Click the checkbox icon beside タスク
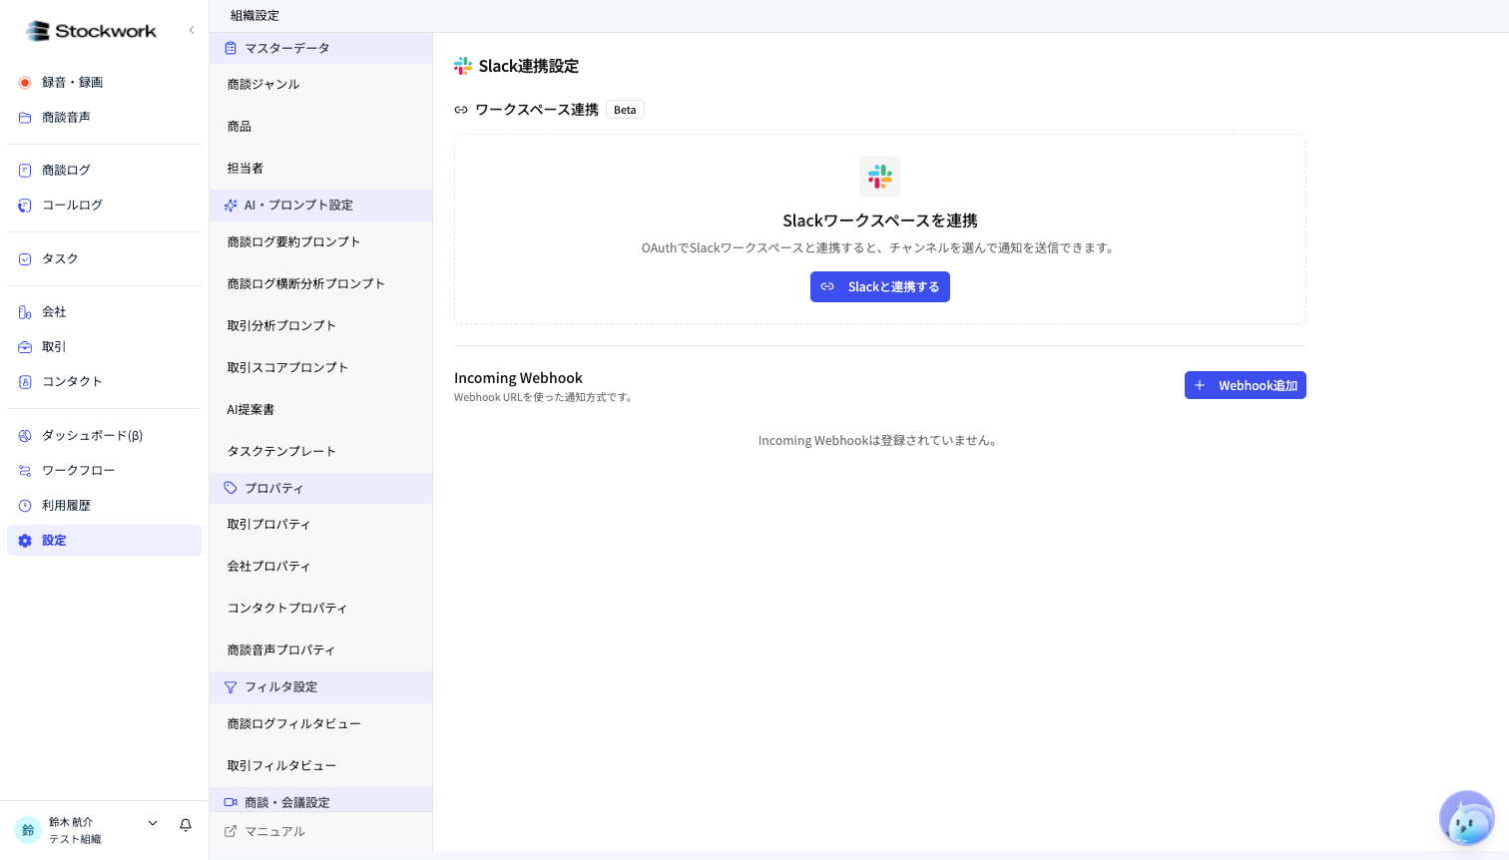The image size is (1509, 860). pyautogui.click(x=25, y=259)
